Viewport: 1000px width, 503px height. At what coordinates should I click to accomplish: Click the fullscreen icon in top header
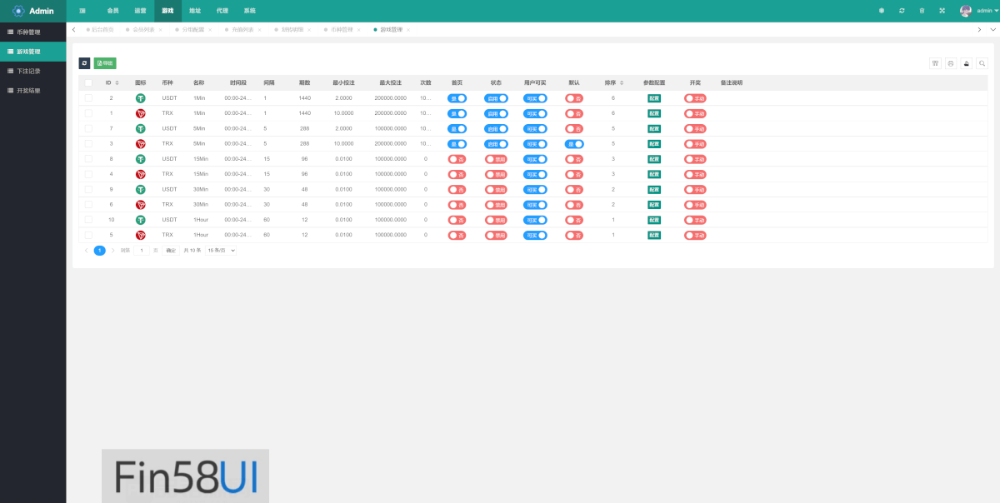click(x=942, y=11)
